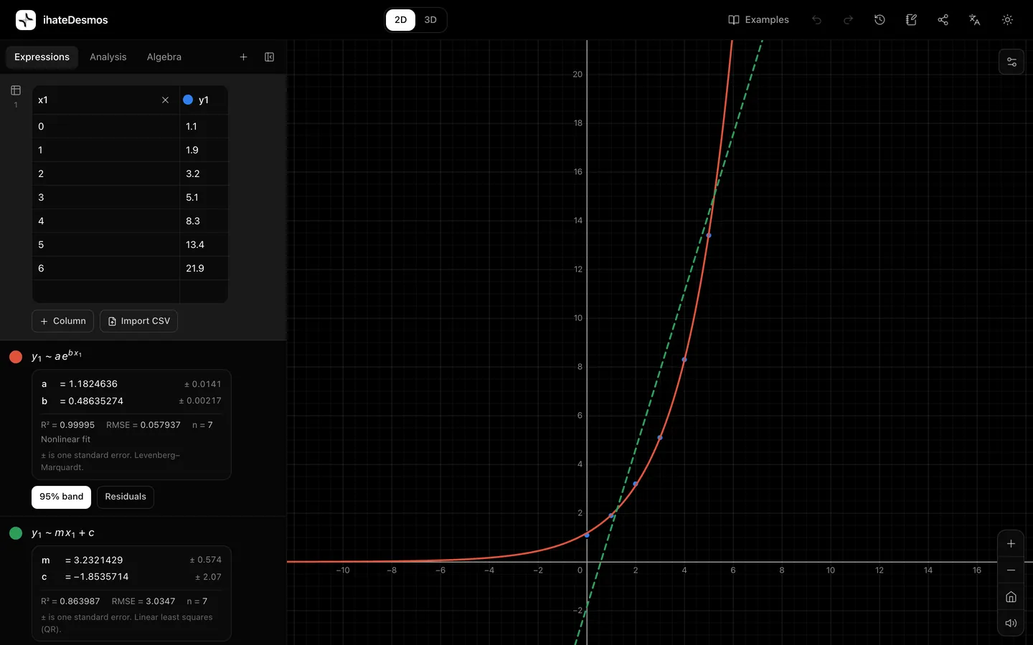1033x645 pixels.
Task: Collapse the sidebar panel icon
Action: coord(270,57)
